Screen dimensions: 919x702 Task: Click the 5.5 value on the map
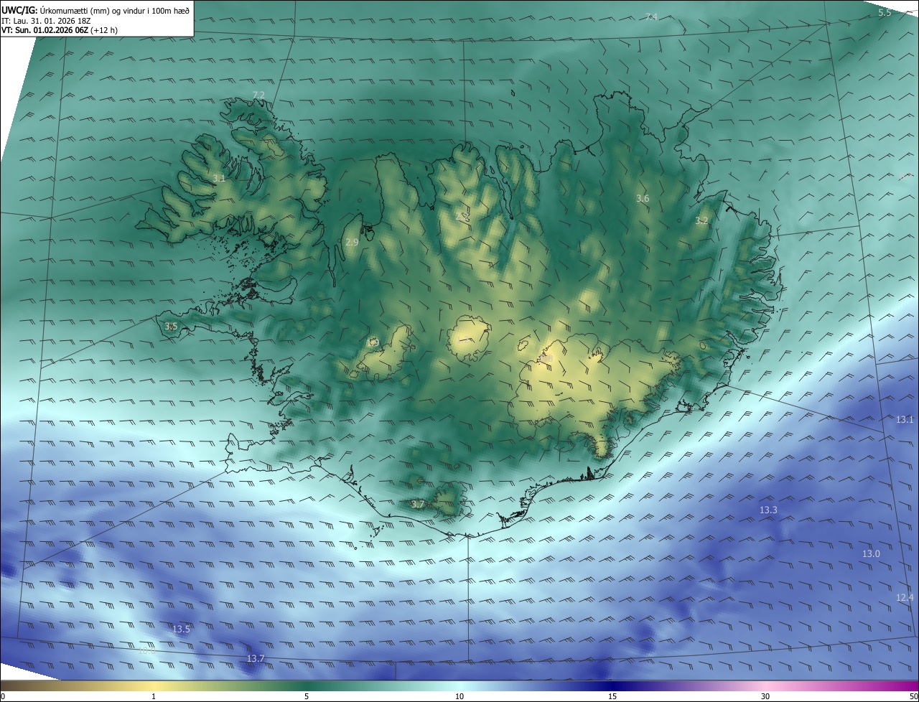click(x=885, y=13)
